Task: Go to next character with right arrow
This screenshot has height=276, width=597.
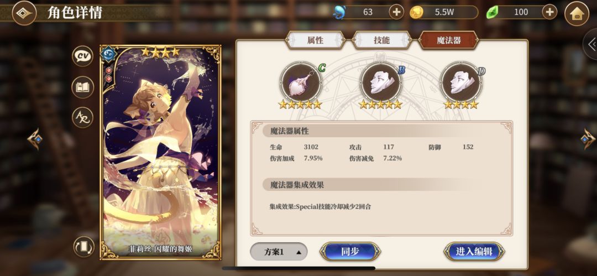Action: [x=588, y=139]
